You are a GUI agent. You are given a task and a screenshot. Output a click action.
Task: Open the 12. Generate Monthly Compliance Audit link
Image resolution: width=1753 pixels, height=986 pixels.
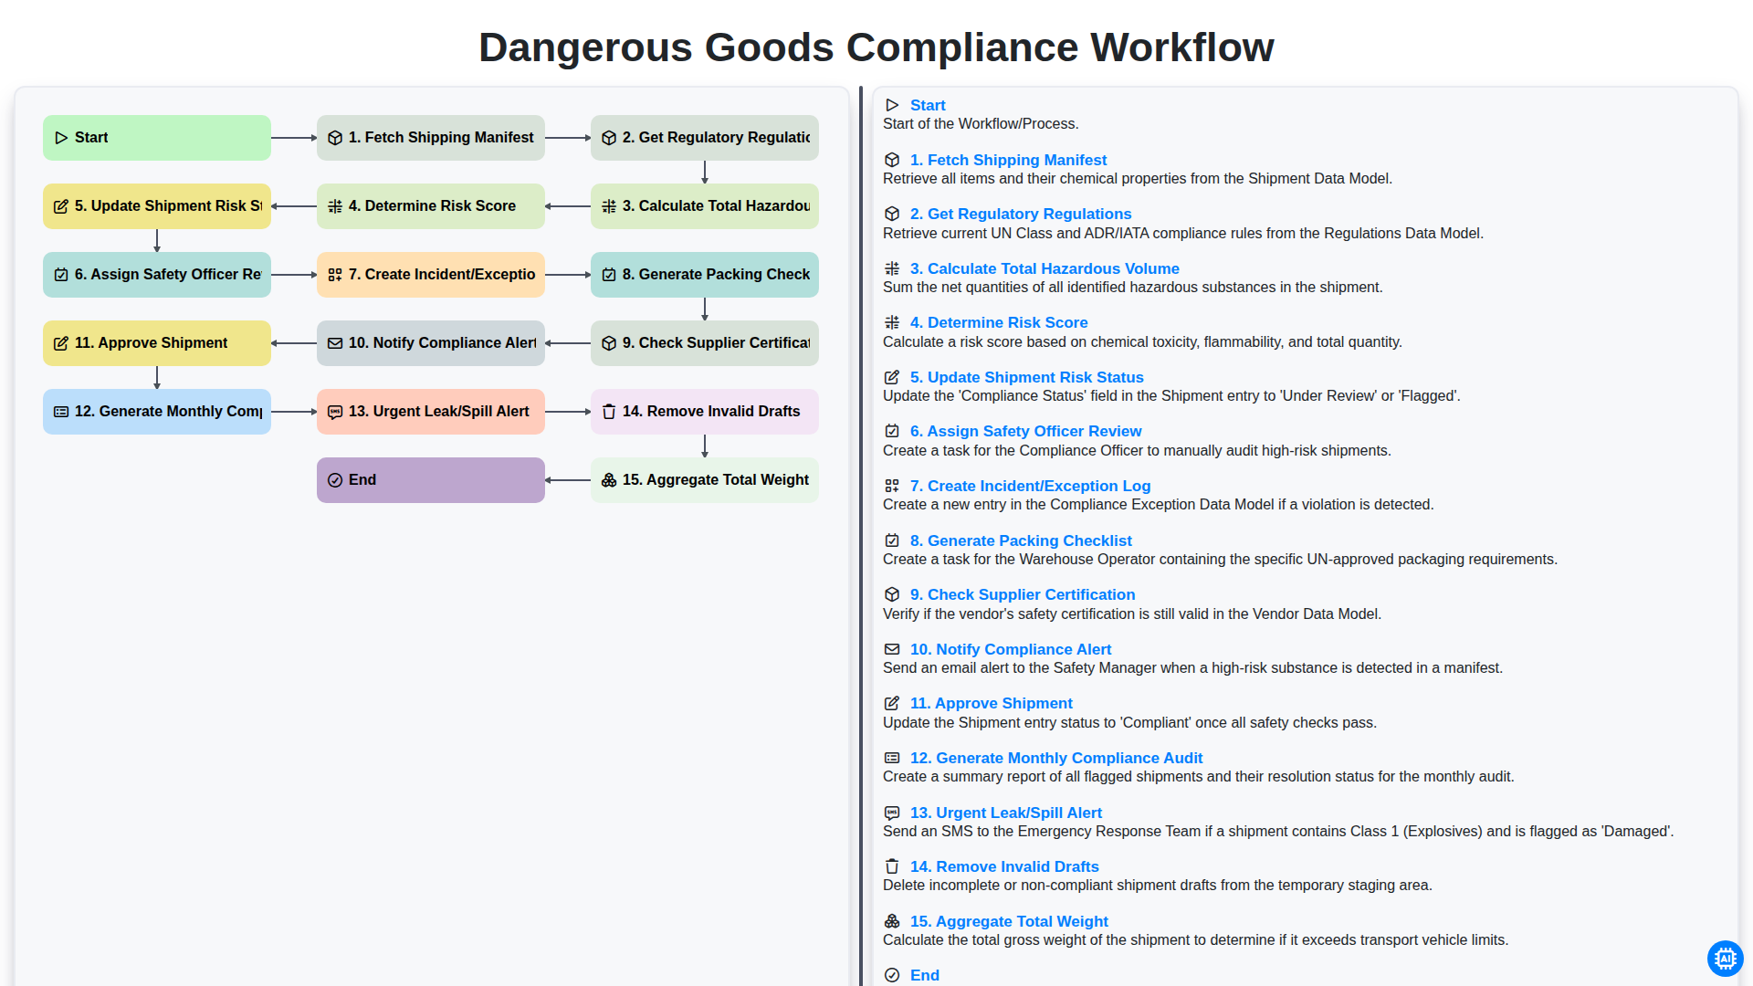[1056, 758]
